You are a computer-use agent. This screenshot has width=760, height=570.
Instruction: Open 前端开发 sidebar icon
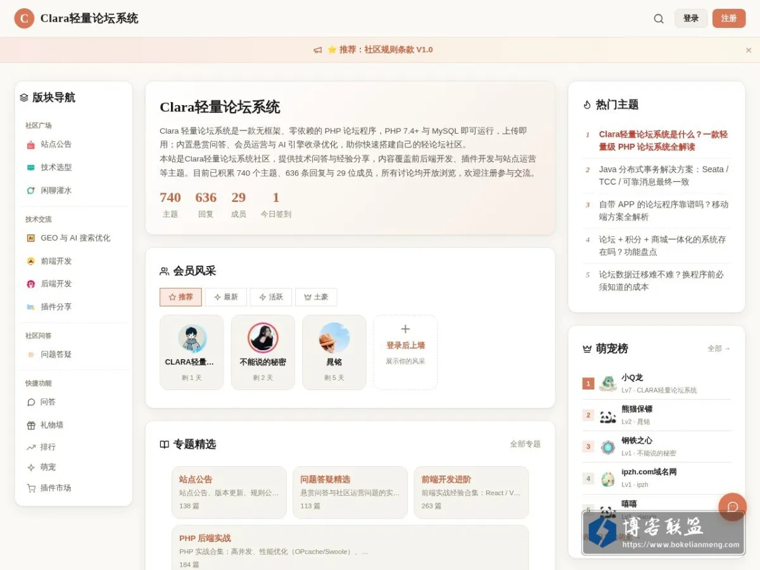(x=31, y=261)
